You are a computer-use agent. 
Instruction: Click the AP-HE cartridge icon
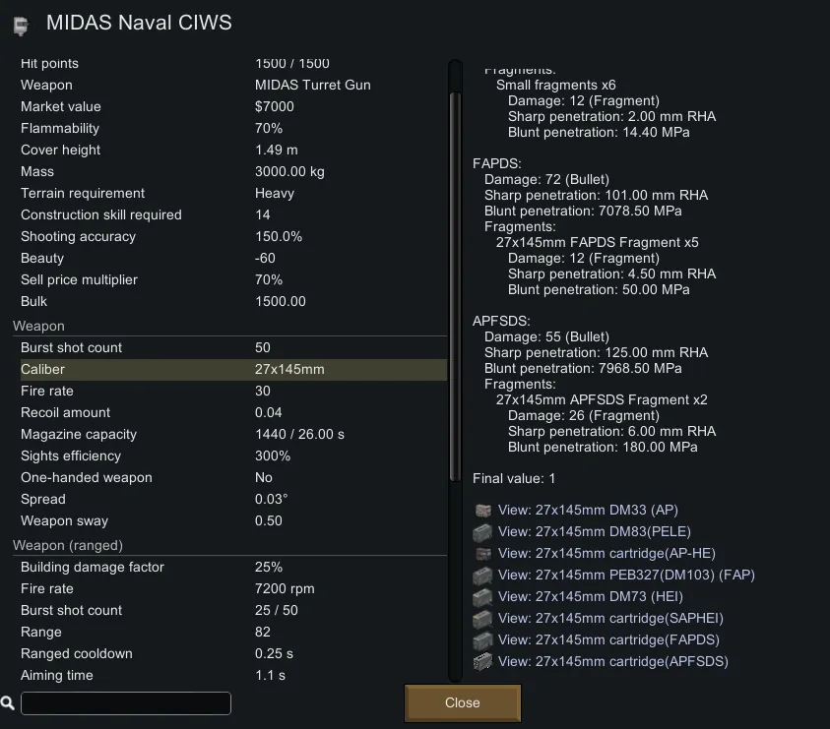482,553
